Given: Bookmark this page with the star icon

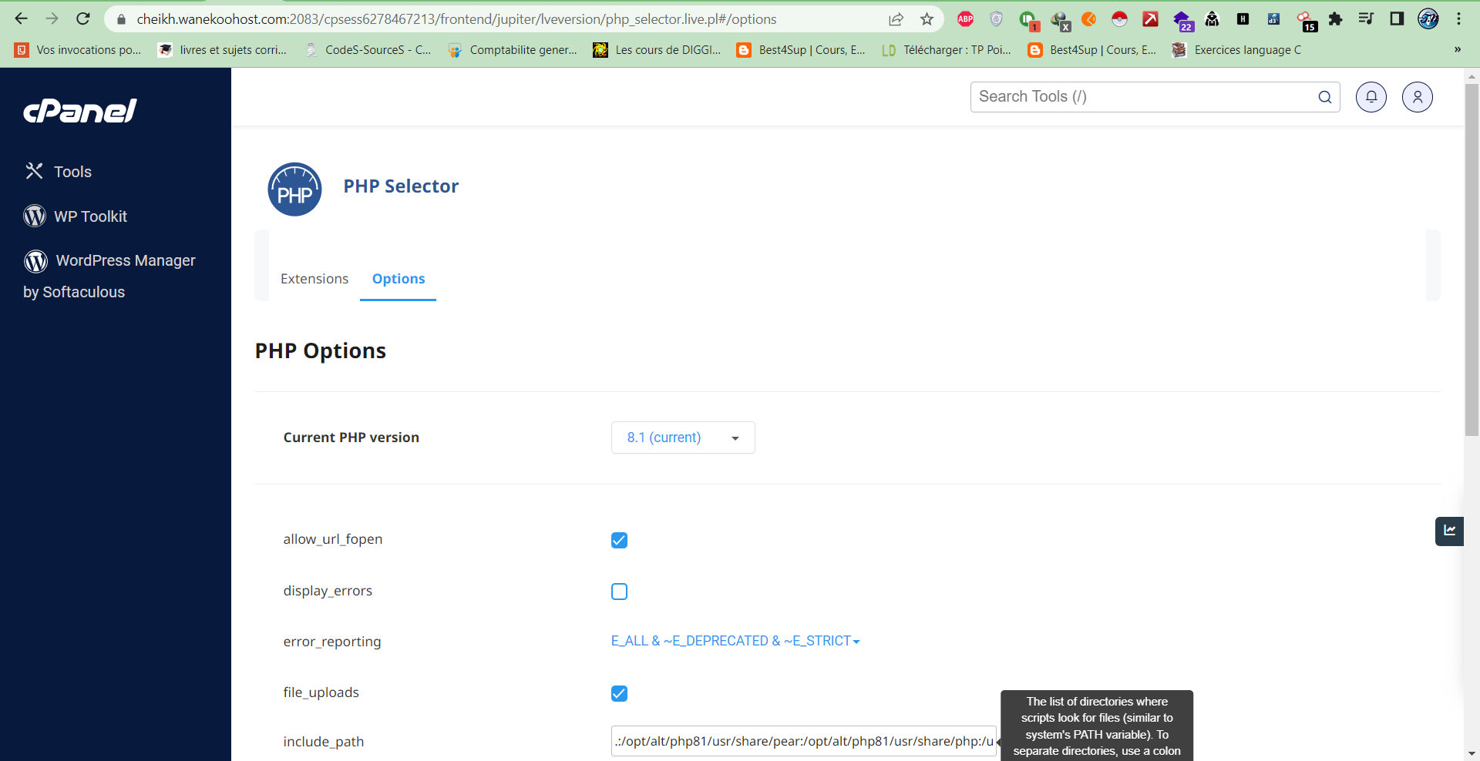Looking at the screenshot, I should (x=927, y=19).
